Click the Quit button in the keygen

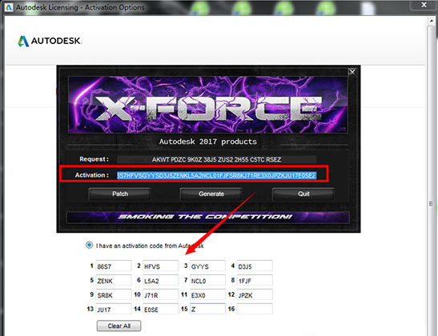303,194
